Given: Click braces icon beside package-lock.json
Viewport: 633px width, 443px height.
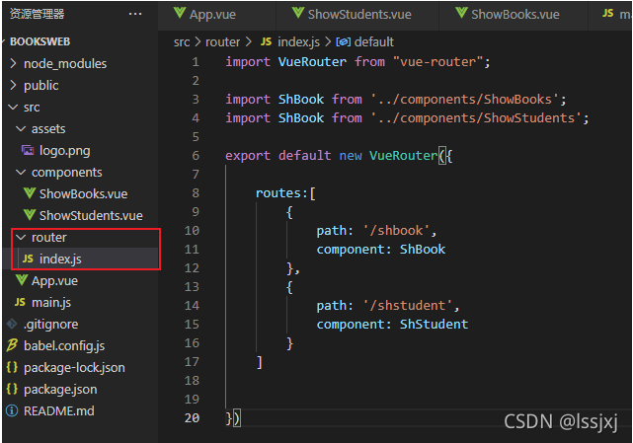Looking at the screenshot, I should click(x=12, y=367).
